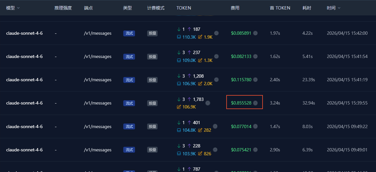
Task: Select claude-sonnet-4-6 in the 15:39:55 row
Action: click(x=25, y=103)
